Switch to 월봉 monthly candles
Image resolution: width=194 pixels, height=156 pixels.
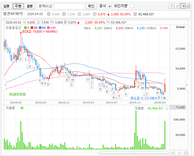(30, 6)
